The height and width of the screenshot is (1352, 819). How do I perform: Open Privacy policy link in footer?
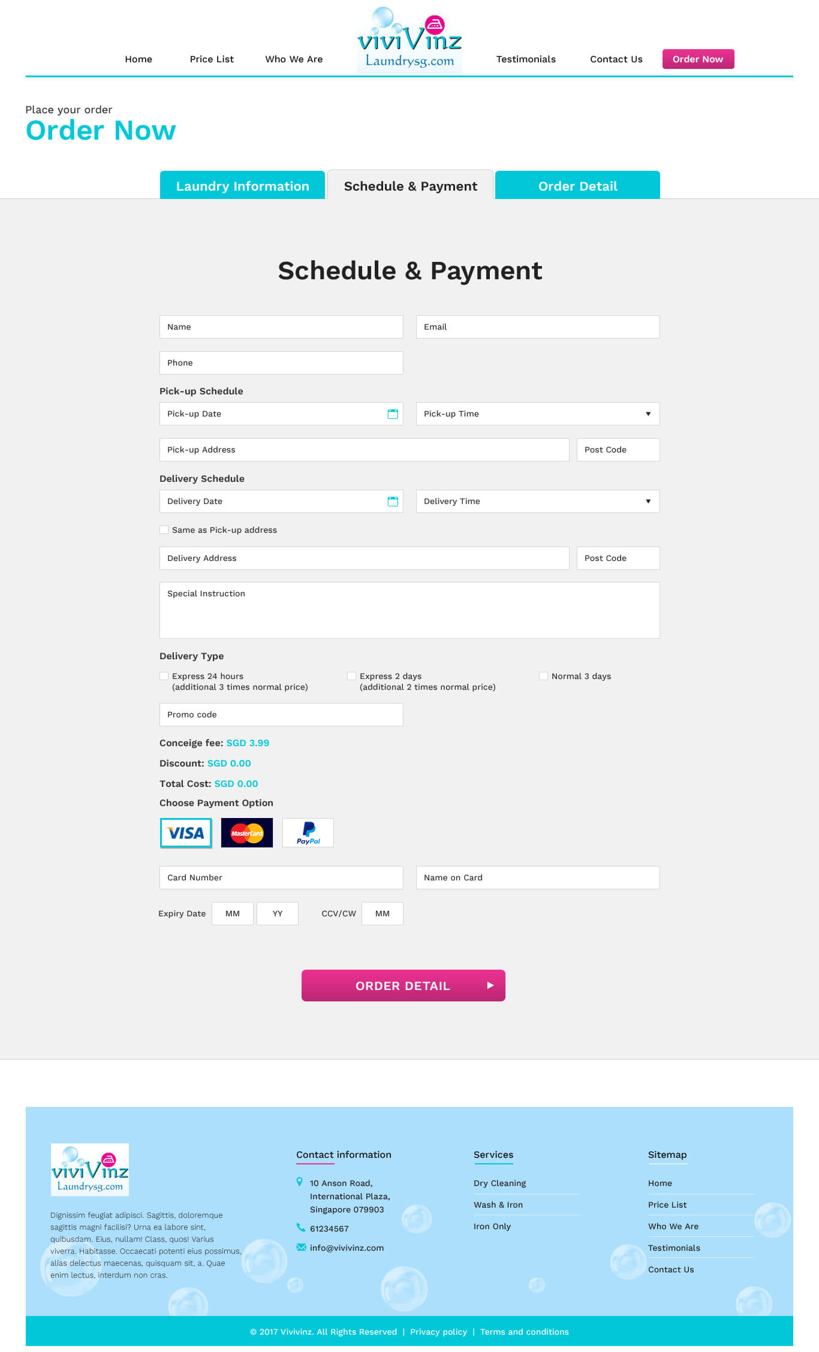click(438, 1332)
